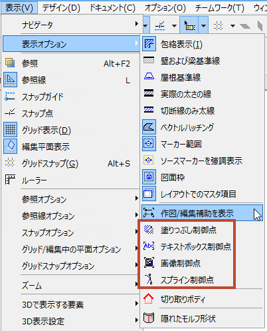Click the スナップ点 icon
This screenshot has width=267, height=331.
pos(10,113)
